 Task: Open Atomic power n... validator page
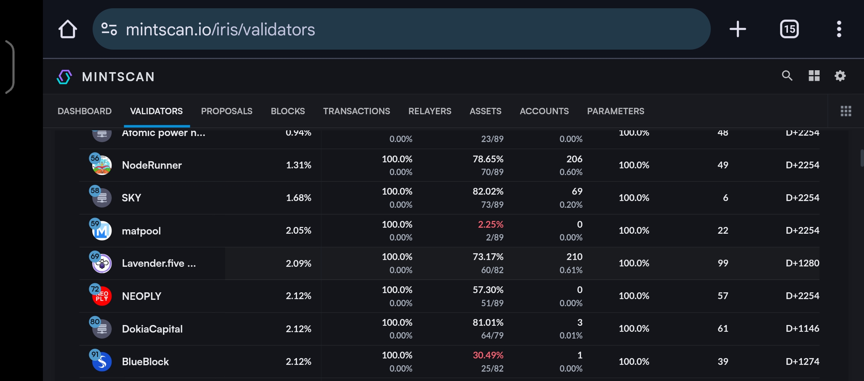coord(163,133)
